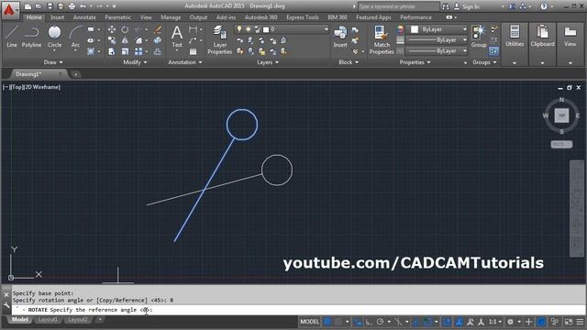Click the Insert block icon
587x330 pixels.
click(340, 37)
